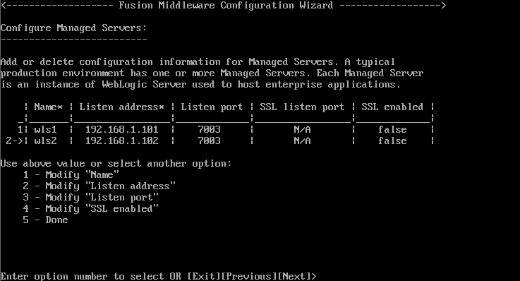Choose option 3 Modify "Listen port"
This screenshot has width=520, height=281.
pos(90,198)
